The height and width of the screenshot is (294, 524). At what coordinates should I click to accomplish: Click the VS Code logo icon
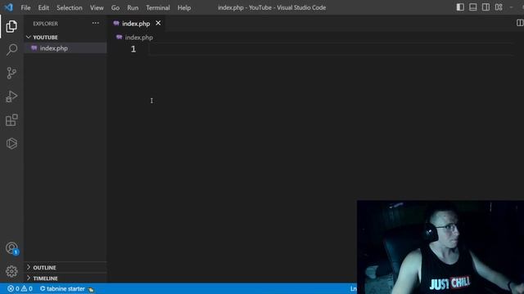(x=9, y=7)
